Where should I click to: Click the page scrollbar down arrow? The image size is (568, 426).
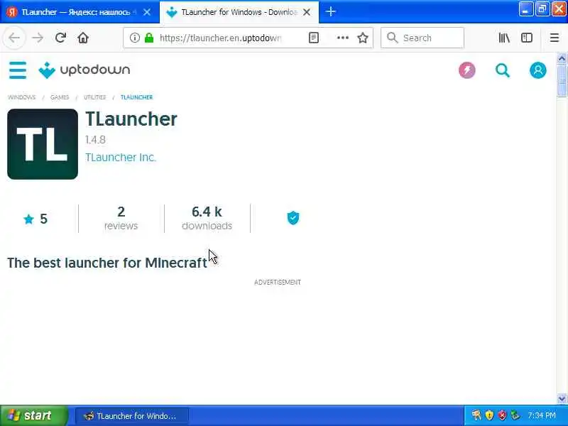[x=562, y=399]
